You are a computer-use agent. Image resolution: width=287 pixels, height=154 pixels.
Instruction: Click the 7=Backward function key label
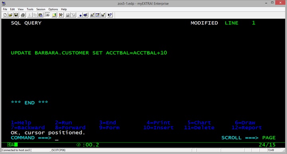pos(28,127)
